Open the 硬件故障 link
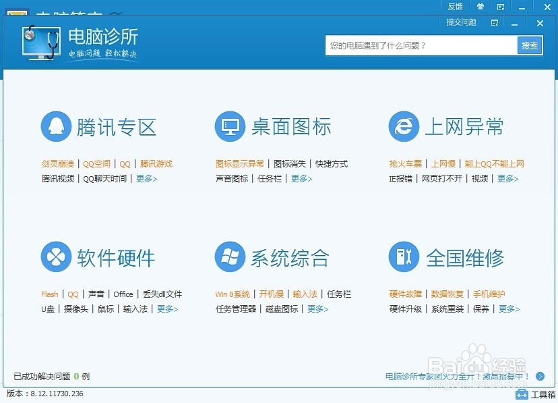Screen dimensions: 558x403 click(405, 294)
